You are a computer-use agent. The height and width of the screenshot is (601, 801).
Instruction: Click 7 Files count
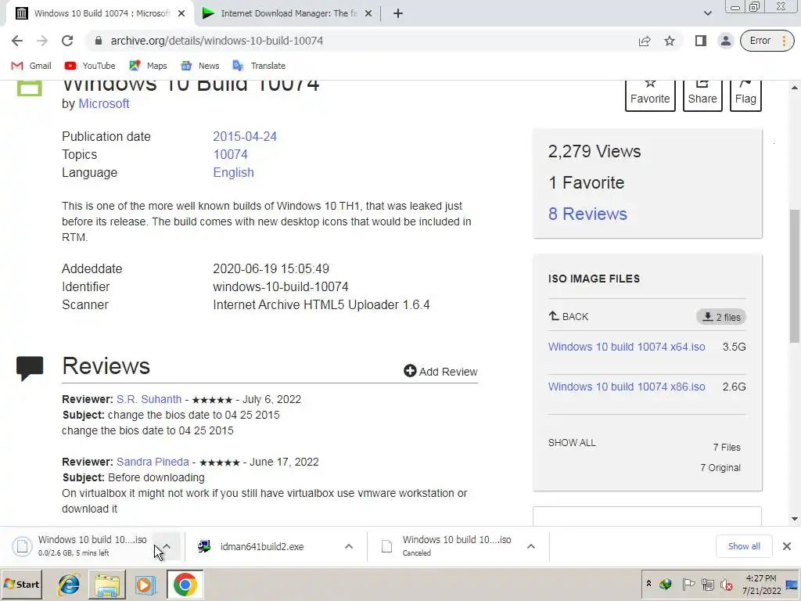click(x=727, y=448)
